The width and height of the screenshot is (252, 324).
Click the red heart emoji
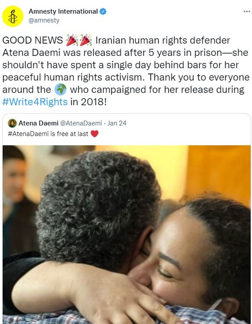pyautogui.click(x=95, y=134)
